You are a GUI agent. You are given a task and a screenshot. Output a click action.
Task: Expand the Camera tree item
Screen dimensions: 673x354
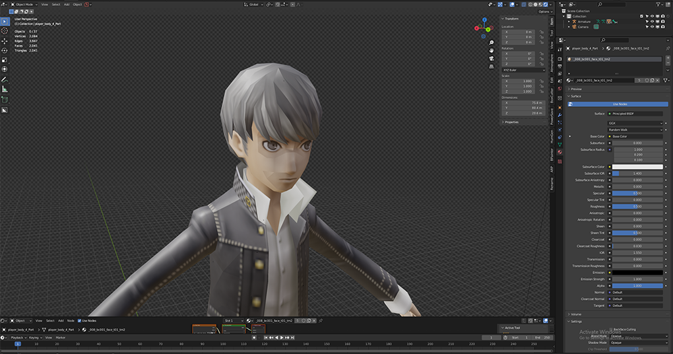pyautogui.click(x=569, y=26)
